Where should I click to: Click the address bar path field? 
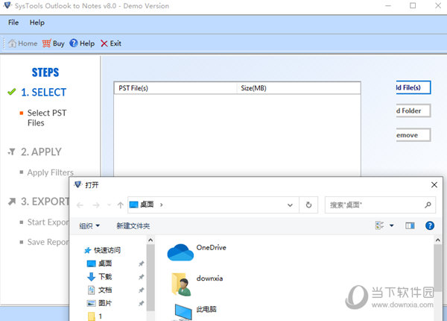point(213,205)
